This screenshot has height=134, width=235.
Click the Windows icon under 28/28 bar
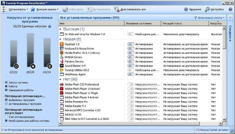click(x=33, y=66)
